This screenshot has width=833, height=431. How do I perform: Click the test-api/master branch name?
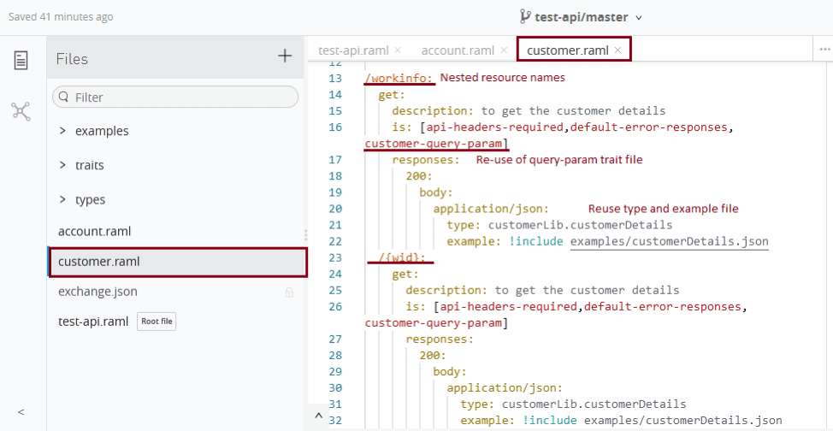point(582,17)
